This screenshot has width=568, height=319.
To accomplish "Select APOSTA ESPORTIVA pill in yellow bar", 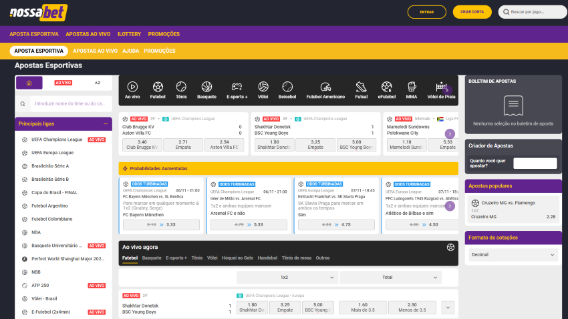I will pyautogui.click(x=39, y=51).
